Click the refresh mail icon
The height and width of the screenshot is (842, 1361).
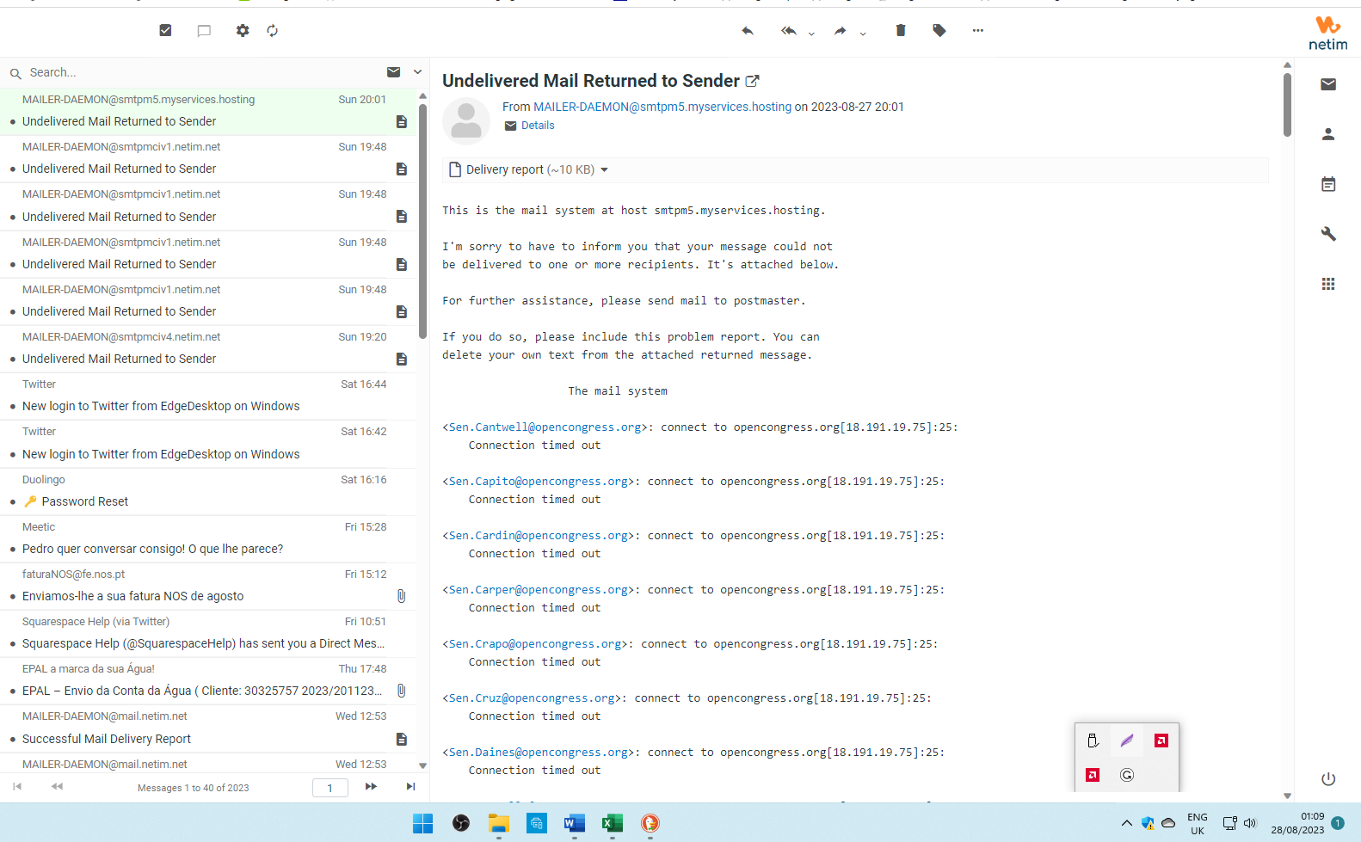coord(273,31)
